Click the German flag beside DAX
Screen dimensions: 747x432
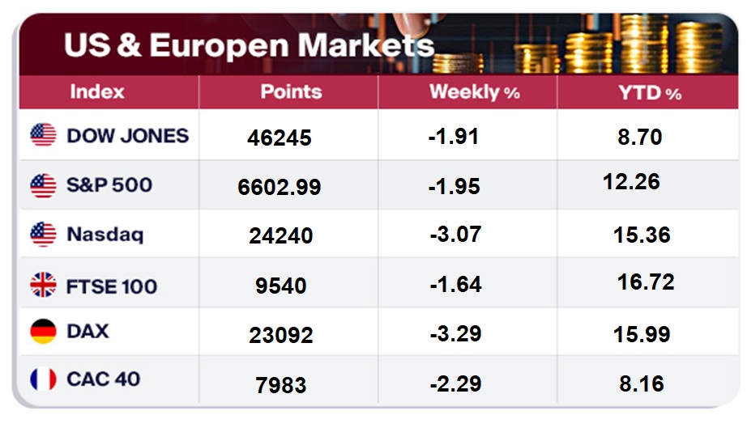point(43,331)
